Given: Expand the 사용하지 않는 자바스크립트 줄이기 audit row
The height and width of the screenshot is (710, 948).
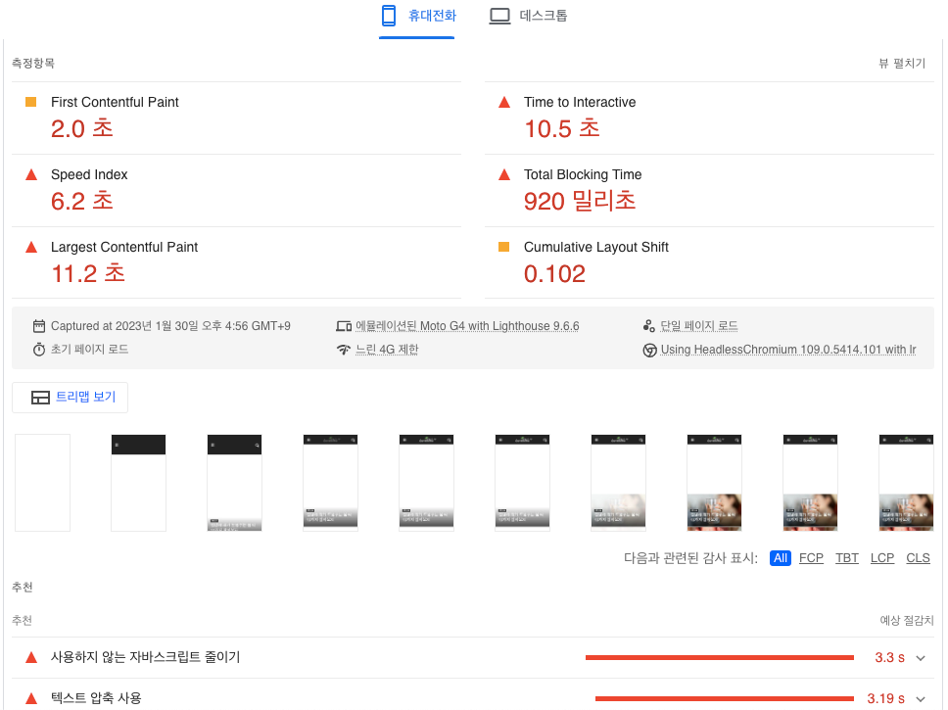Looking at the screenshot, I should click(x=921, y=657).
